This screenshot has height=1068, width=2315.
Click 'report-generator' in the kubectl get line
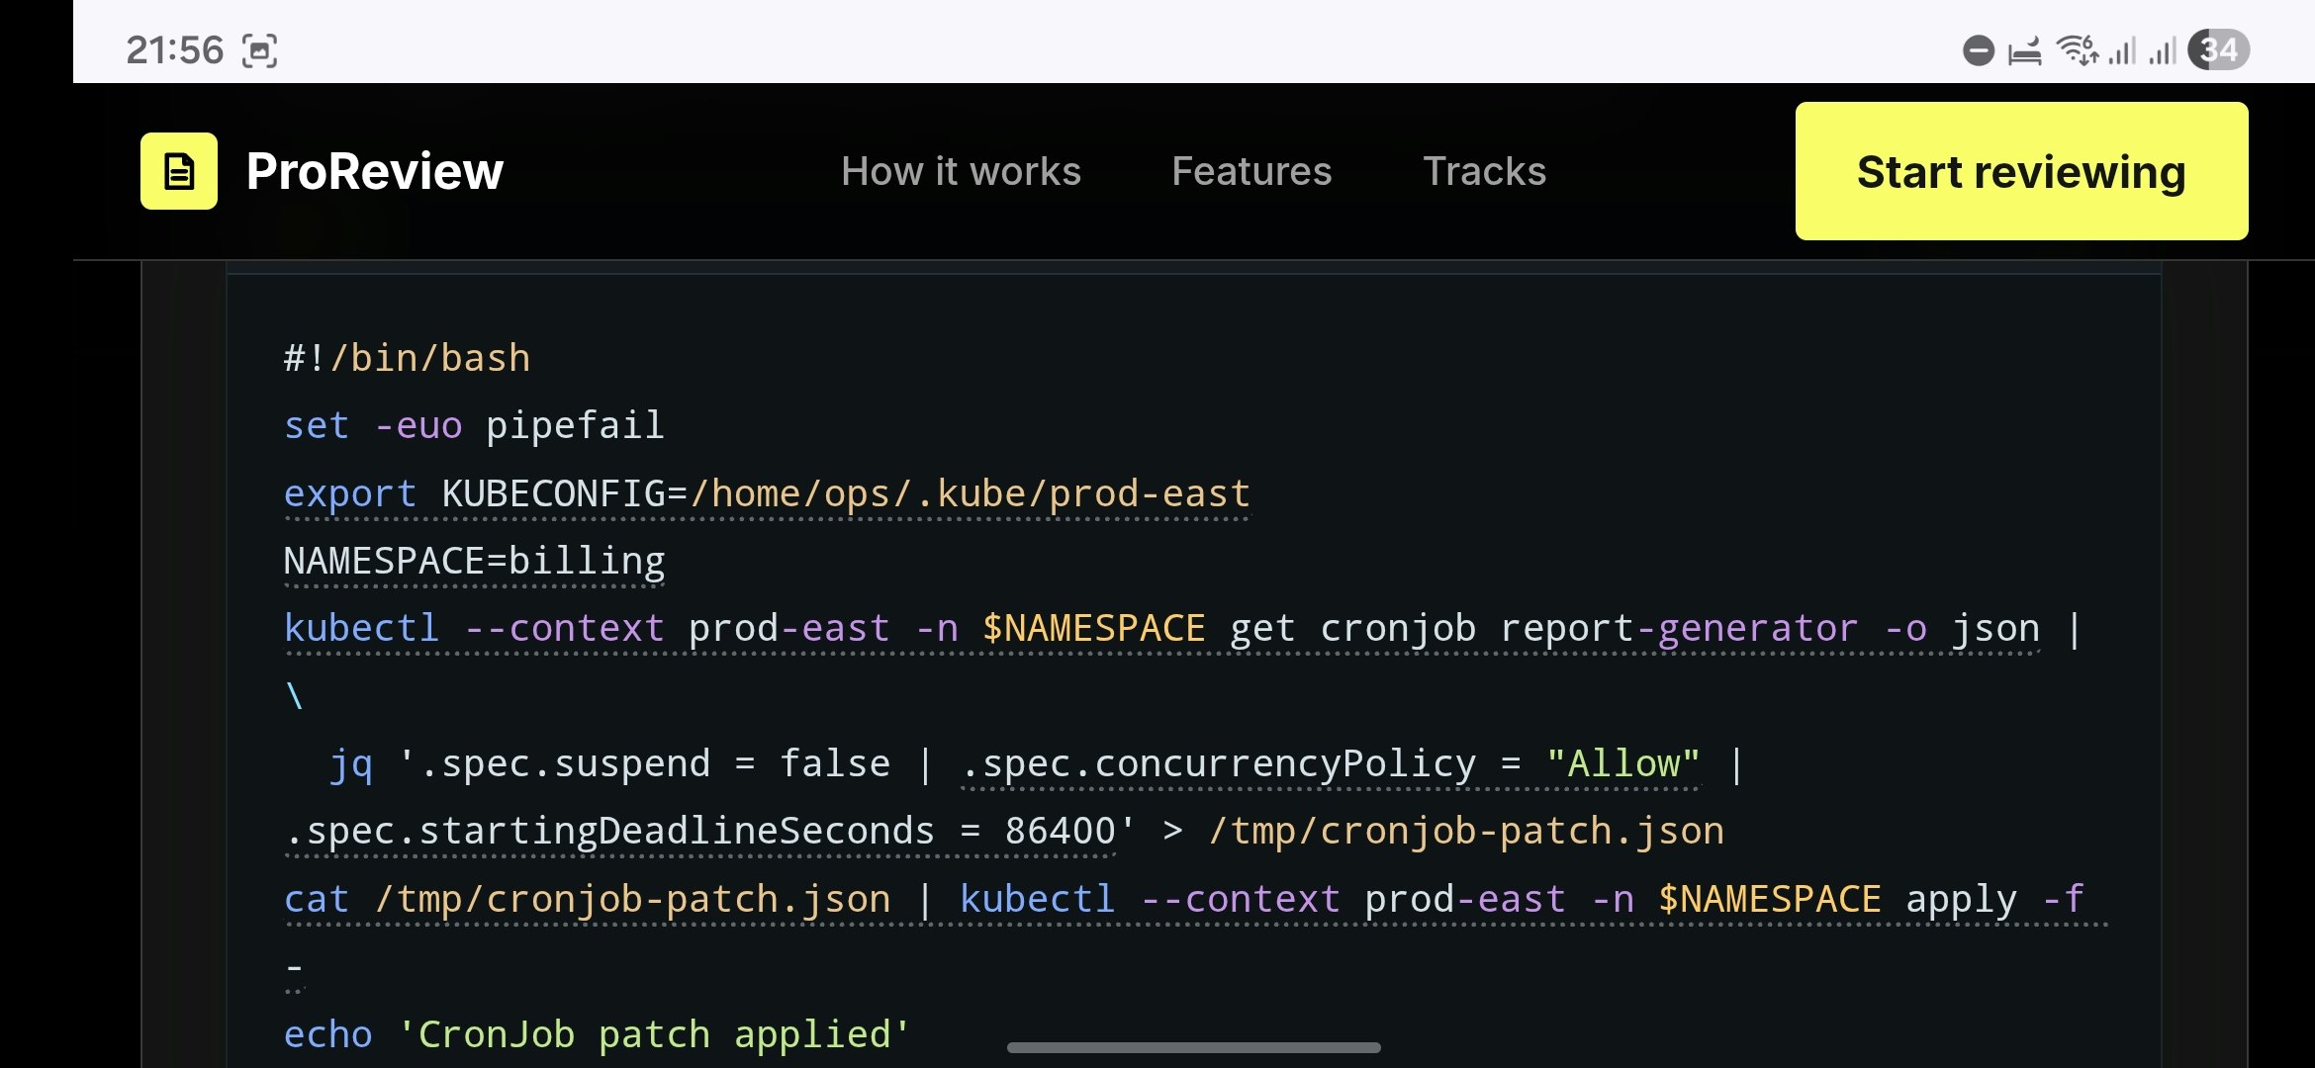click(1679, 628)
